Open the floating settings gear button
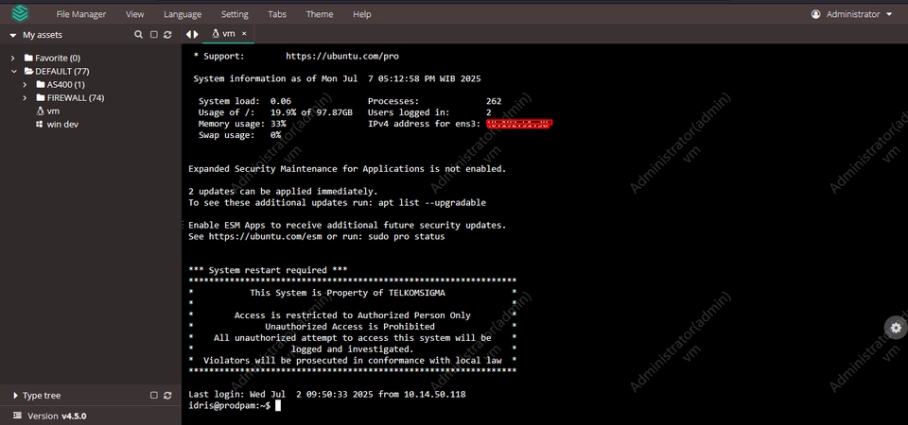This screenshot has width=908, height=425. (896, 328)
